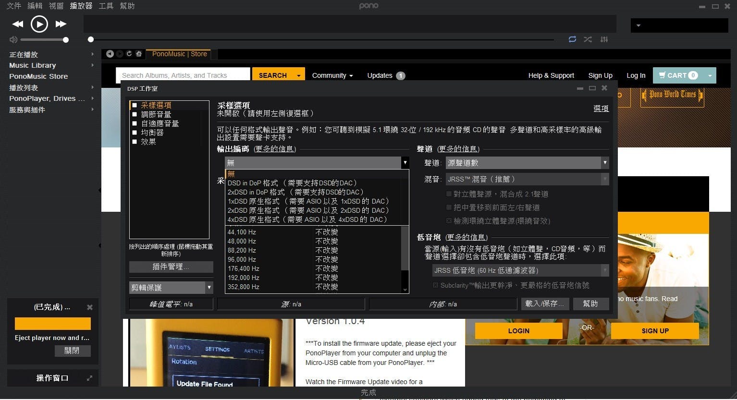The width and height of the screenshot is (737, 400).
Task: Switch to the PonoMusic | Store tab
Action: coord(179,54)
